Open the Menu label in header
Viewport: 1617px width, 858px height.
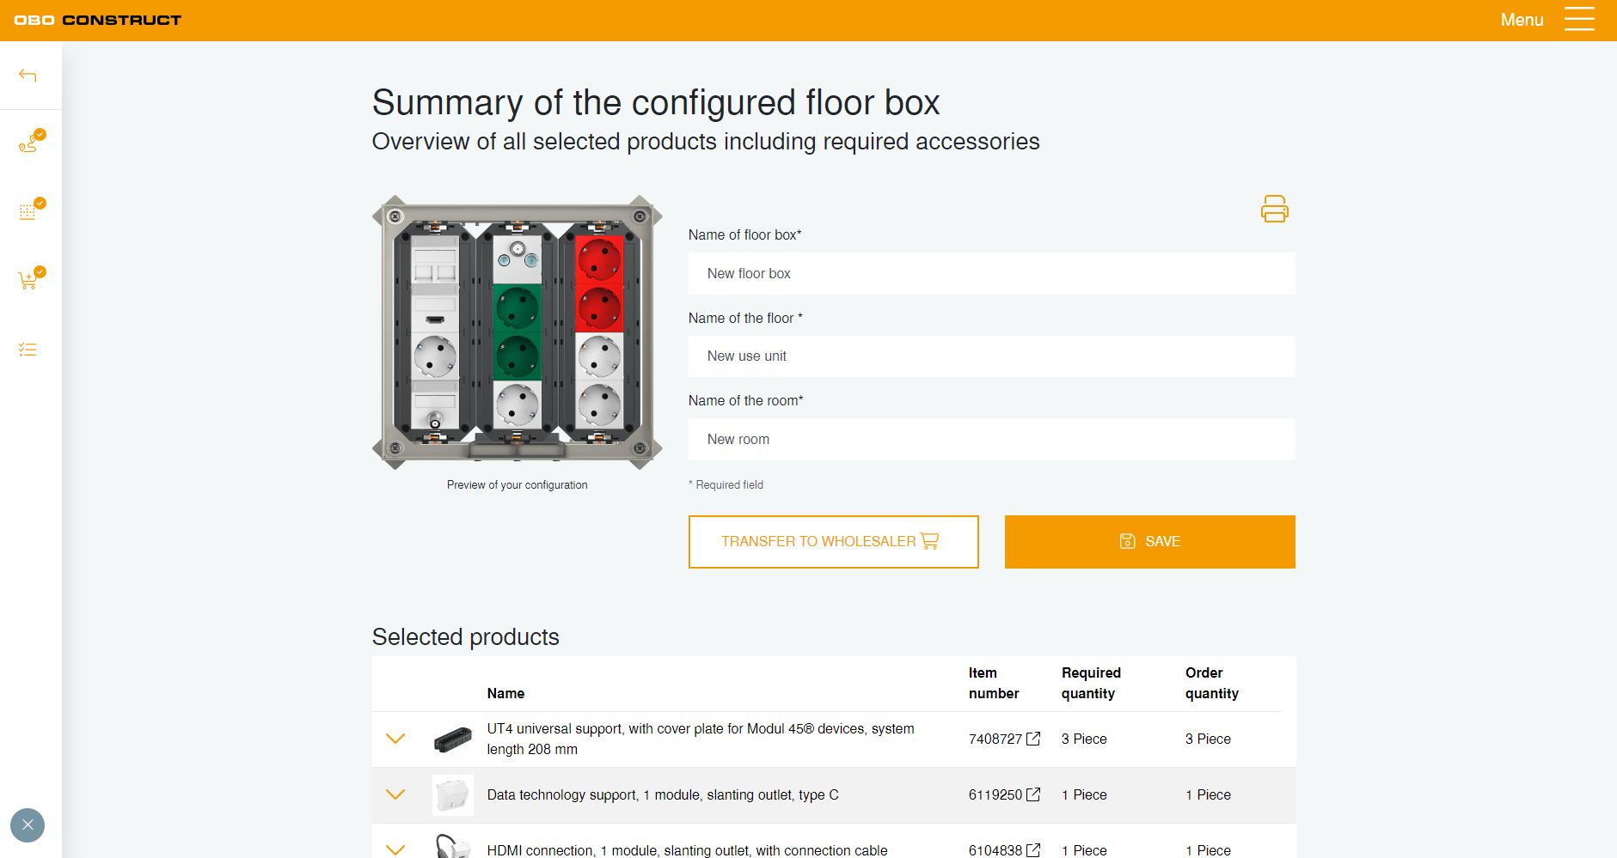coord(1522,20)
